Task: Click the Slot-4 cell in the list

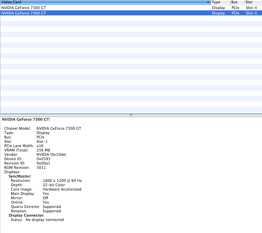Action: [251, 8]
